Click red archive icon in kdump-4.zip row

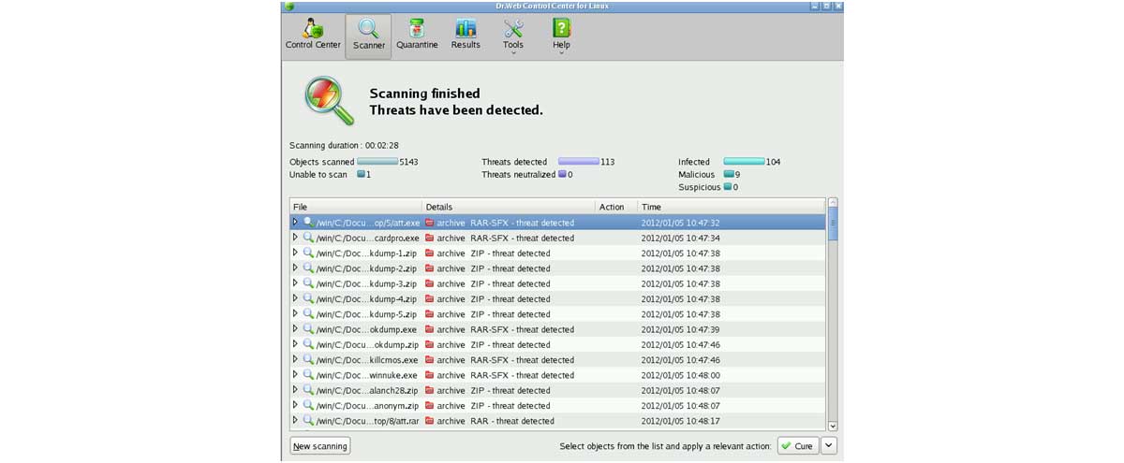point(430,298)
